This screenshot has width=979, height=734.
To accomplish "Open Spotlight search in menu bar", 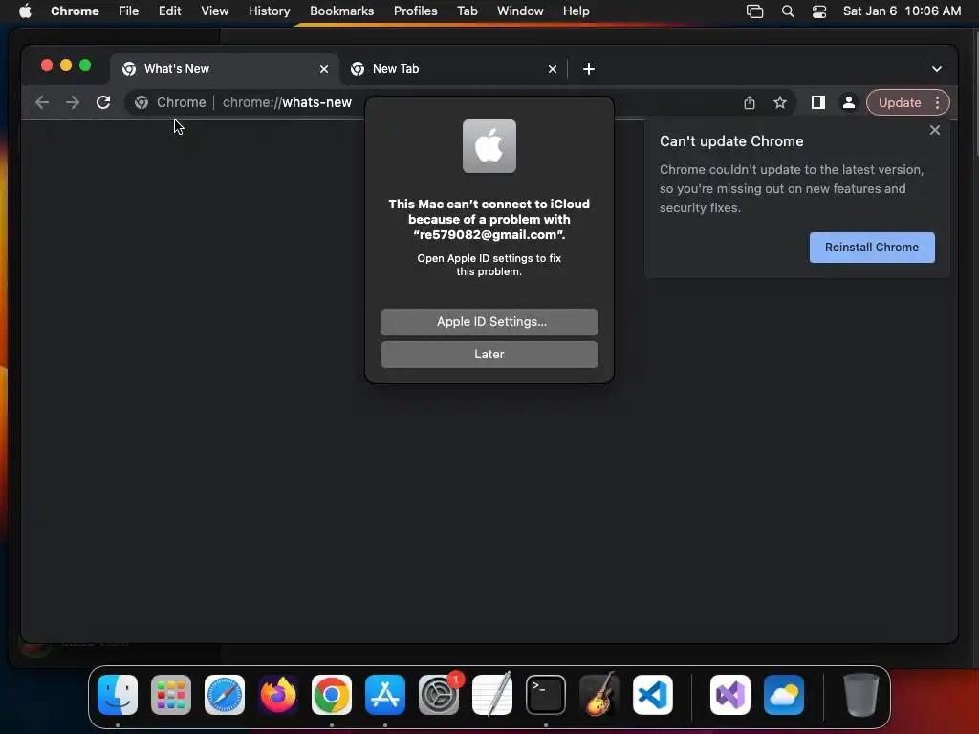I will click(788, 11).
